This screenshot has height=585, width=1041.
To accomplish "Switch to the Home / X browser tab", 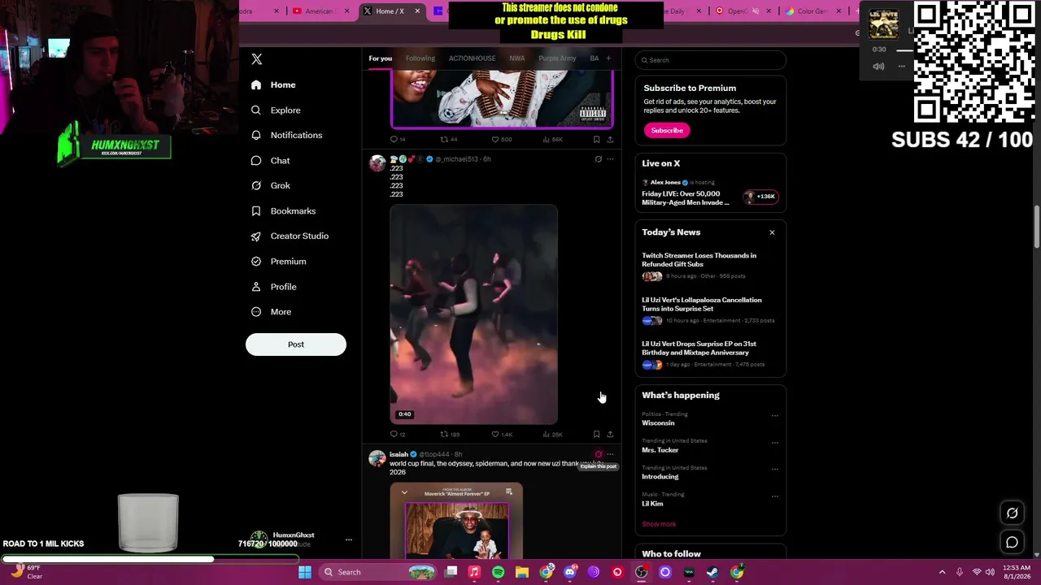I will pos(390,11).
